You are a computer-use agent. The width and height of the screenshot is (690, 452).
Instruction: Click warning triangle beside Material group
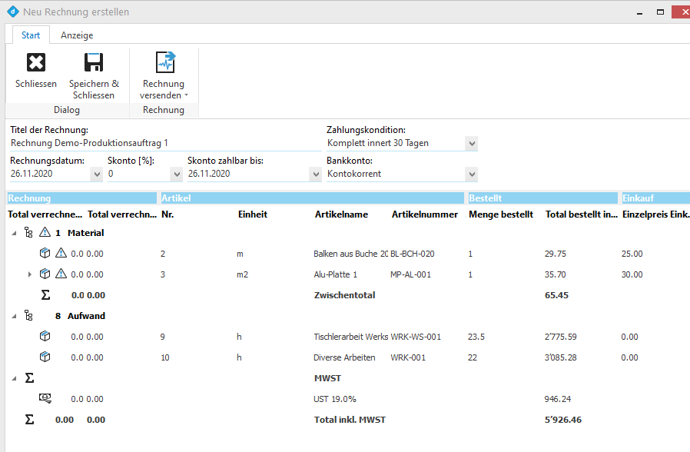click(x=45, y=232)
